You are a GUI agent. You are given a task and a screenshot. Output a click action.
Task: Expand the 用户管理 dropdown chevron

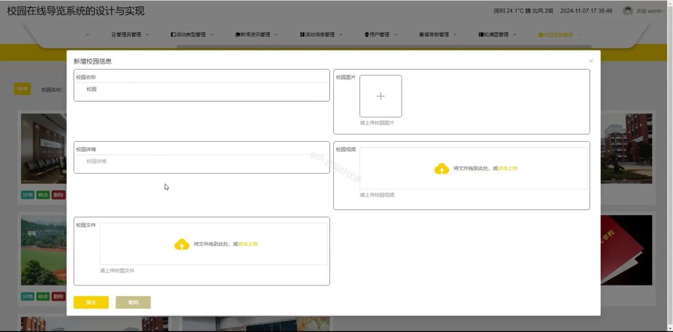395,35
